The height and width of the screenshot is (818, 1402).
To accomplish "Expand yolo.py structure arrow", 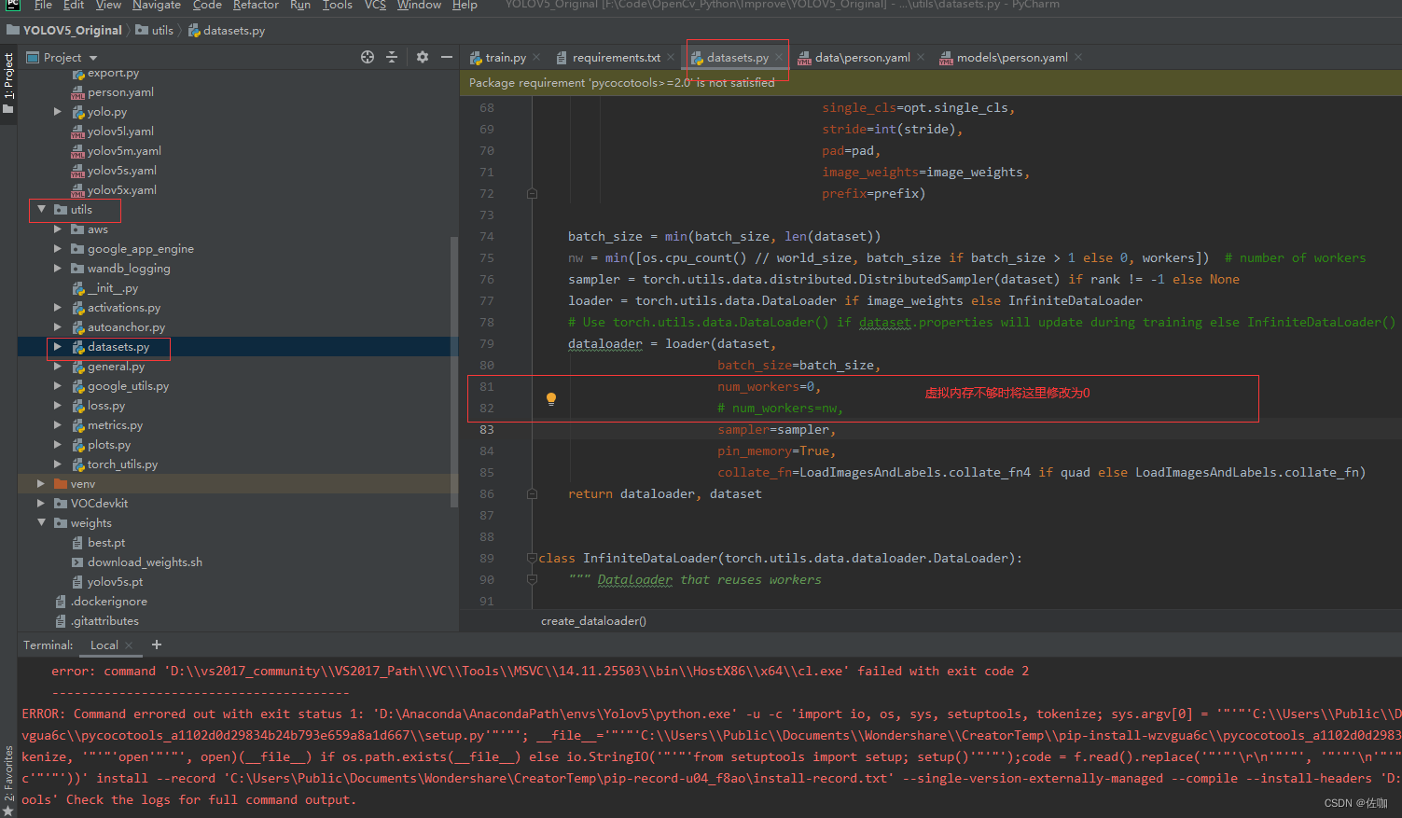I will (x=58, y=112).
